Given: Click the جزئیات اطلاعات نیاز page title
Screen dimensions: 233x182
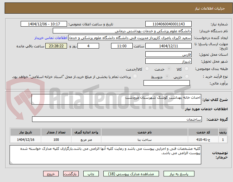Looking at the screenshot, I should (x=210, y=8).
